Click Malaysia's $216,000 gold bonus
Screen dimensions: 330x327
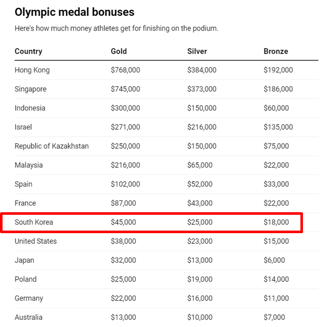(125, 165)
